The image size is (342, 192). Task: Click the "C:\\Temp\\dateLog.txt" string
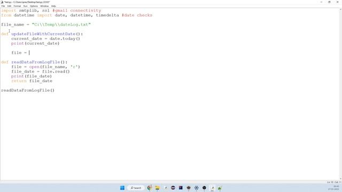(61, 25)
